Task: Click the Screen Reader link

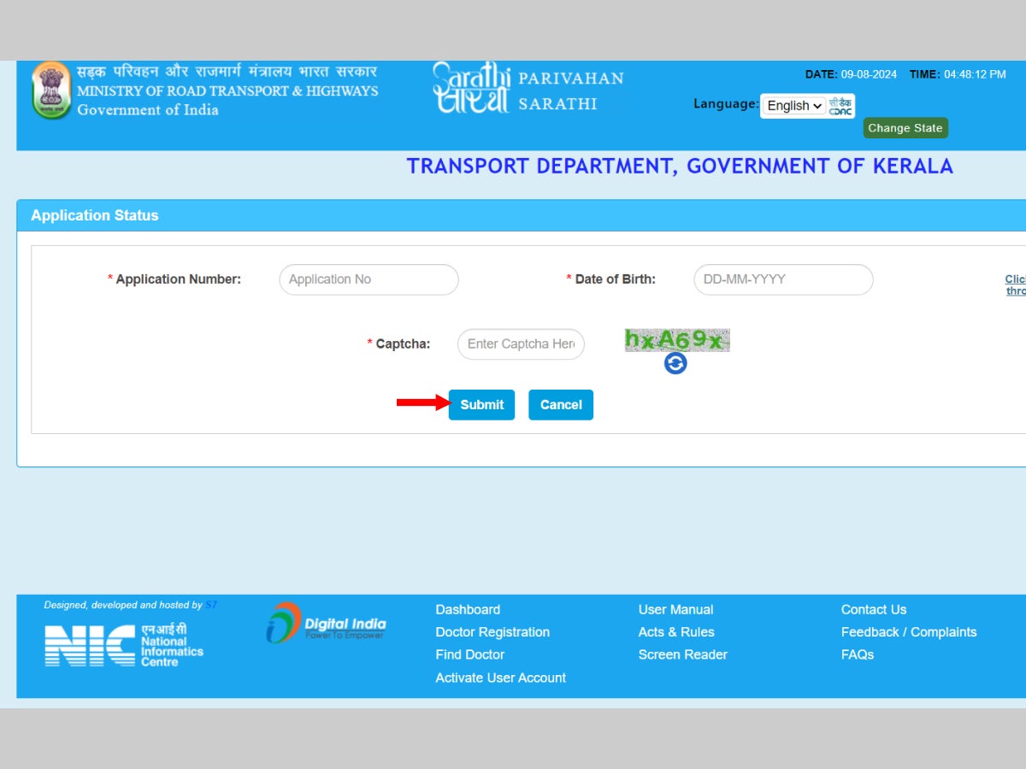Action: click(x=682, y=655)
